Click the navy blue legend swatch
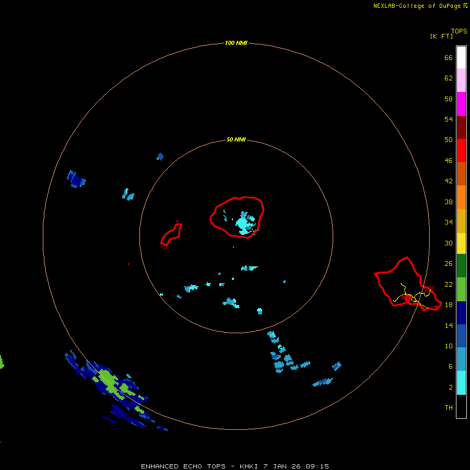The width and height of the screenshot is (470, 470). click(461, 313)
